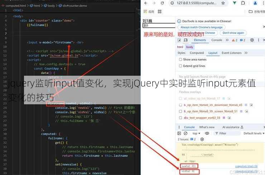Reveal screen_96mx8_51 element icon
265x175 pixels.
click(247, 111)
